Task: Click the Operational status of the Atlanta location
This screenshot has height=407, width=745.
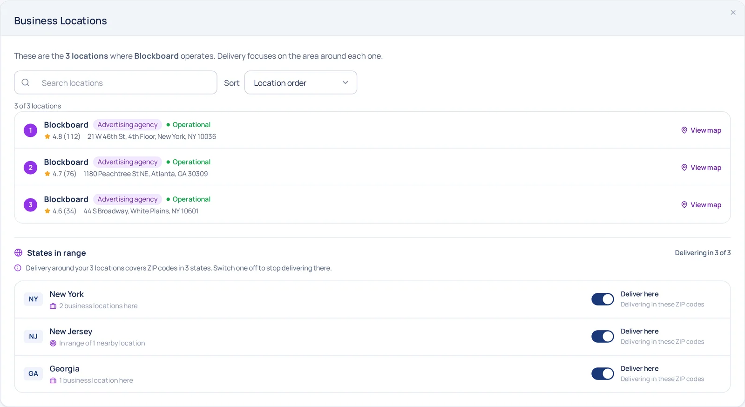Action: (x=189, y=162)
